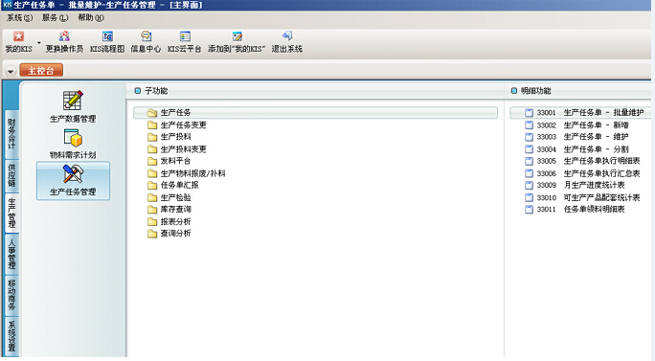This screenshot has width=655, height=361.
Task: Open 33009 月生产进度统计表
Action: 575,185
